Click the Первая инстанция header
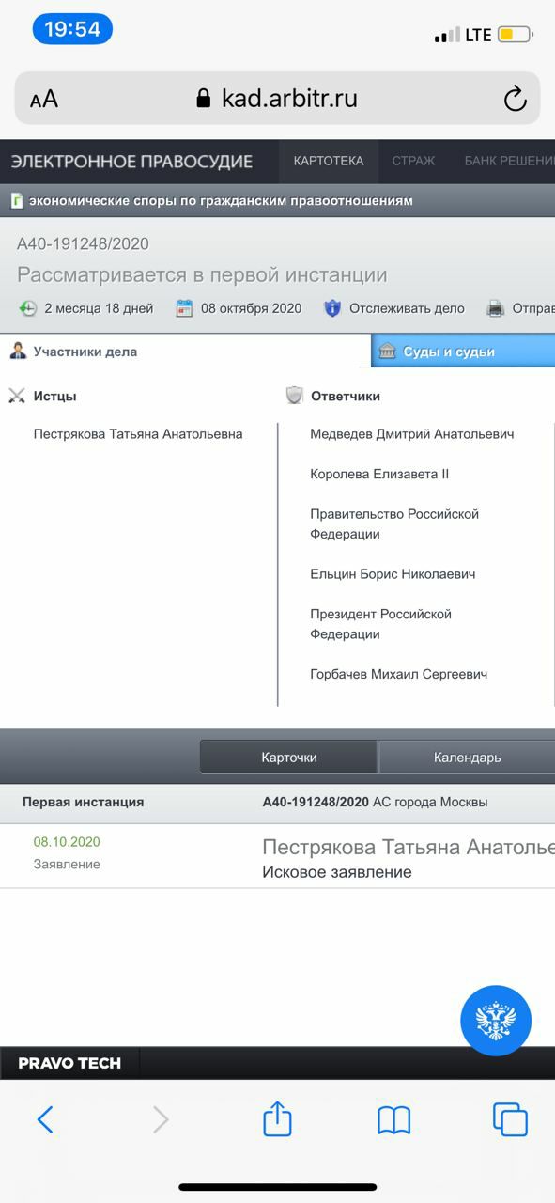555x1203 pixels. point(84,802)
